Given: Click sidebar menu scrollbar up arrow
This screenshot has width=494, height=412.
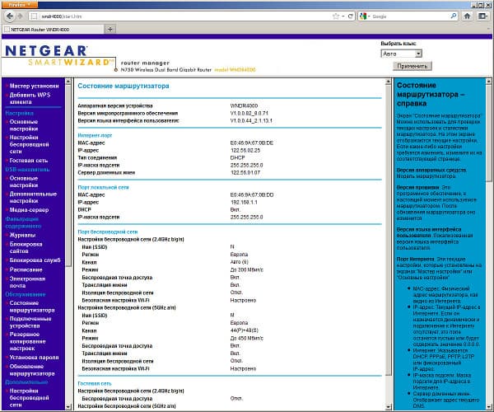Looking at the screenshot, I should tap(68, 82).
